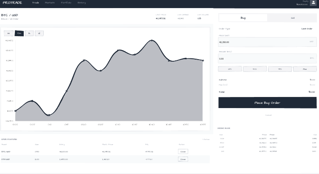Open the user account avatar icon
The image size is (319, 174).
pos(313,3)
